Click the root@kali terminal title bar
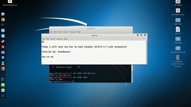Image resolution: width=191 pixels, height=107 pixels. point(91,28)
